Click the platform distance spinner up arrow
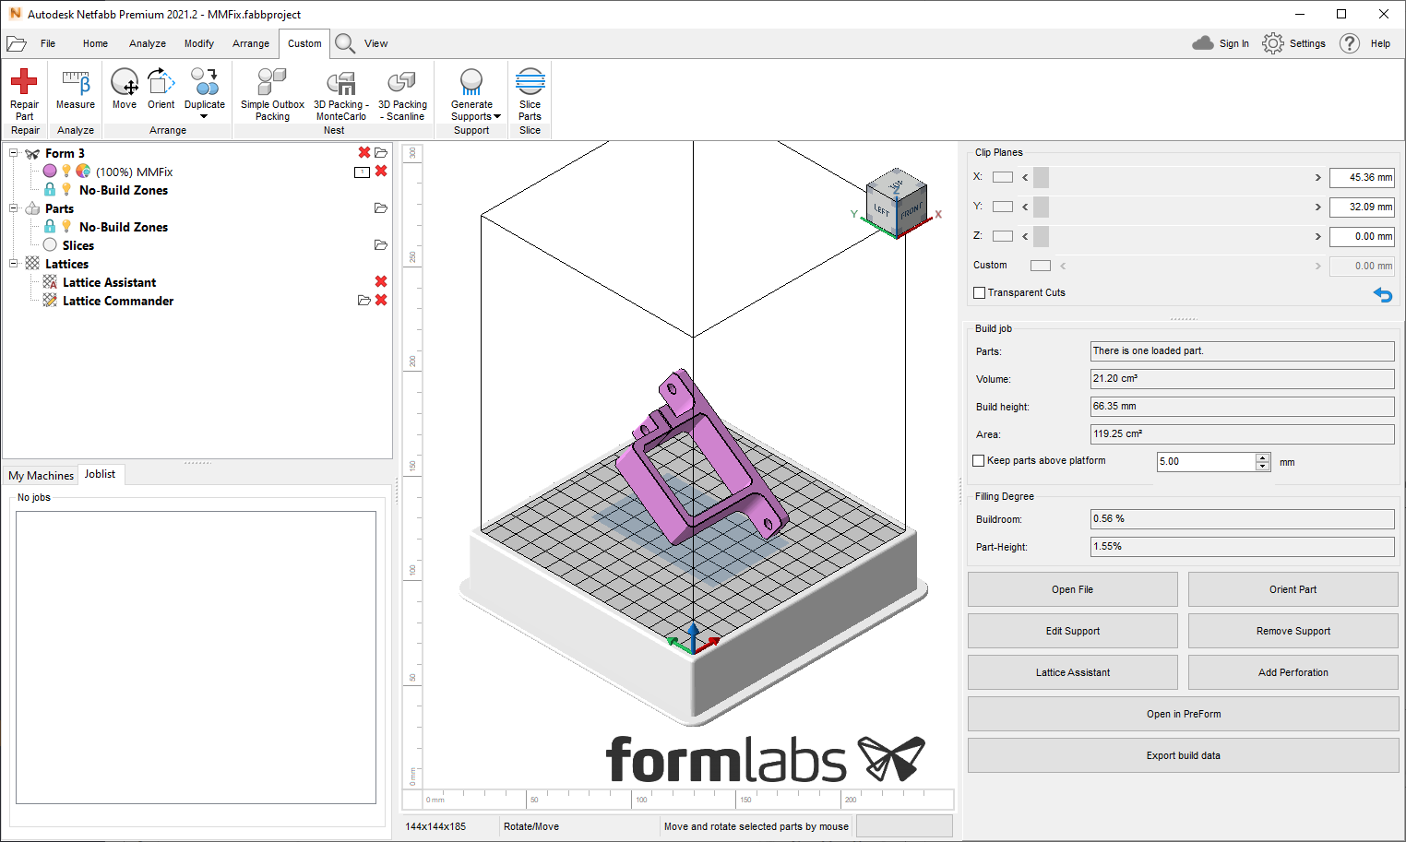Viewport: 1406px width, 842px height. coord(1263,457)
